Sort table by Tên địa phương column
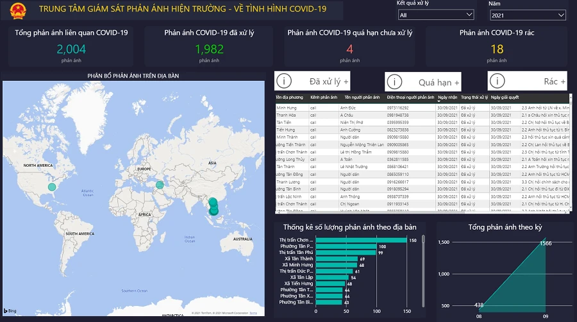The image size is (577, 322). pos(288,97)
